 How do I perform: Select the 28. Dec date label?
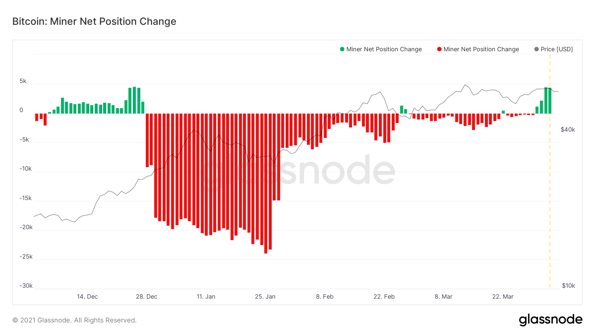146,297
